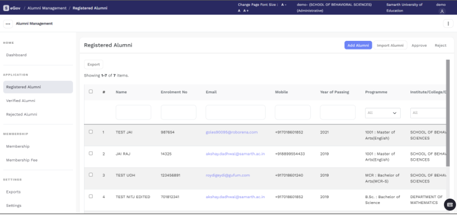Click Samarth University of Education header text

(x=404, y=7)
